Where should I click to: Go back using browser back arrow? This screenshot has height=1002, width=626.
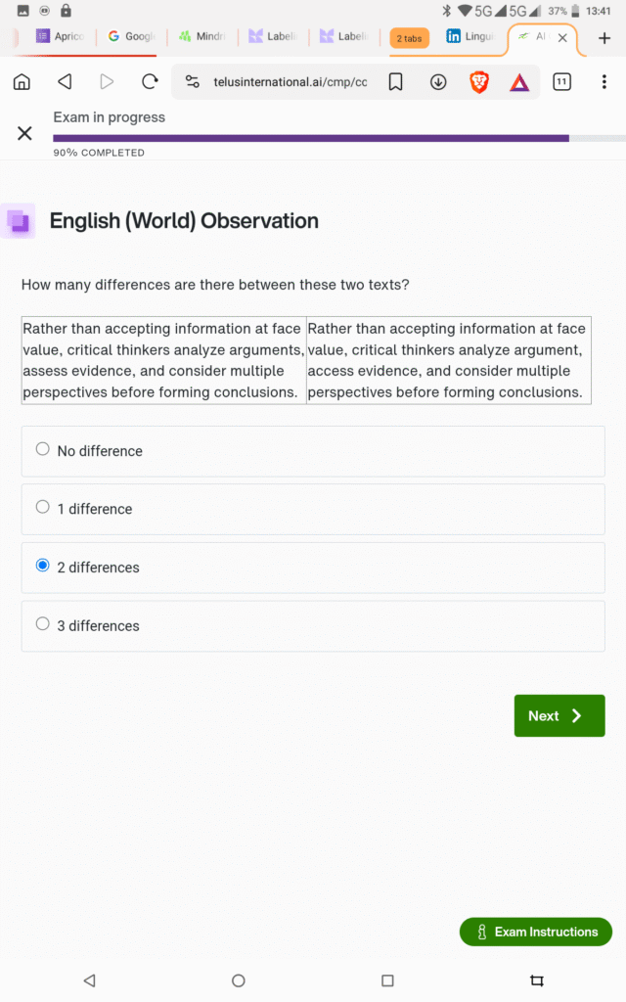click(x=65, y=82)
